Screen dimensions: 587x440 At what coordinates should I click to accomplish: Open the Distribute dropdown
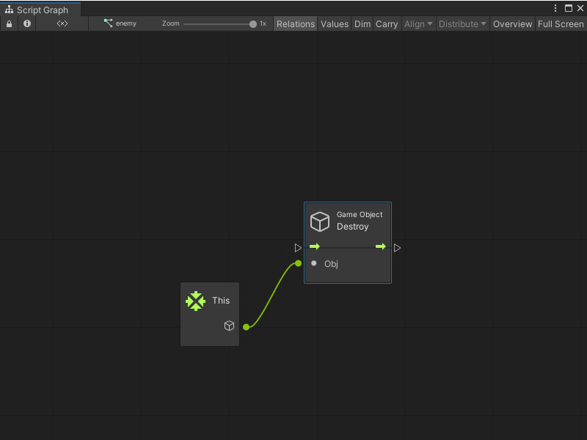click(462, 23)
